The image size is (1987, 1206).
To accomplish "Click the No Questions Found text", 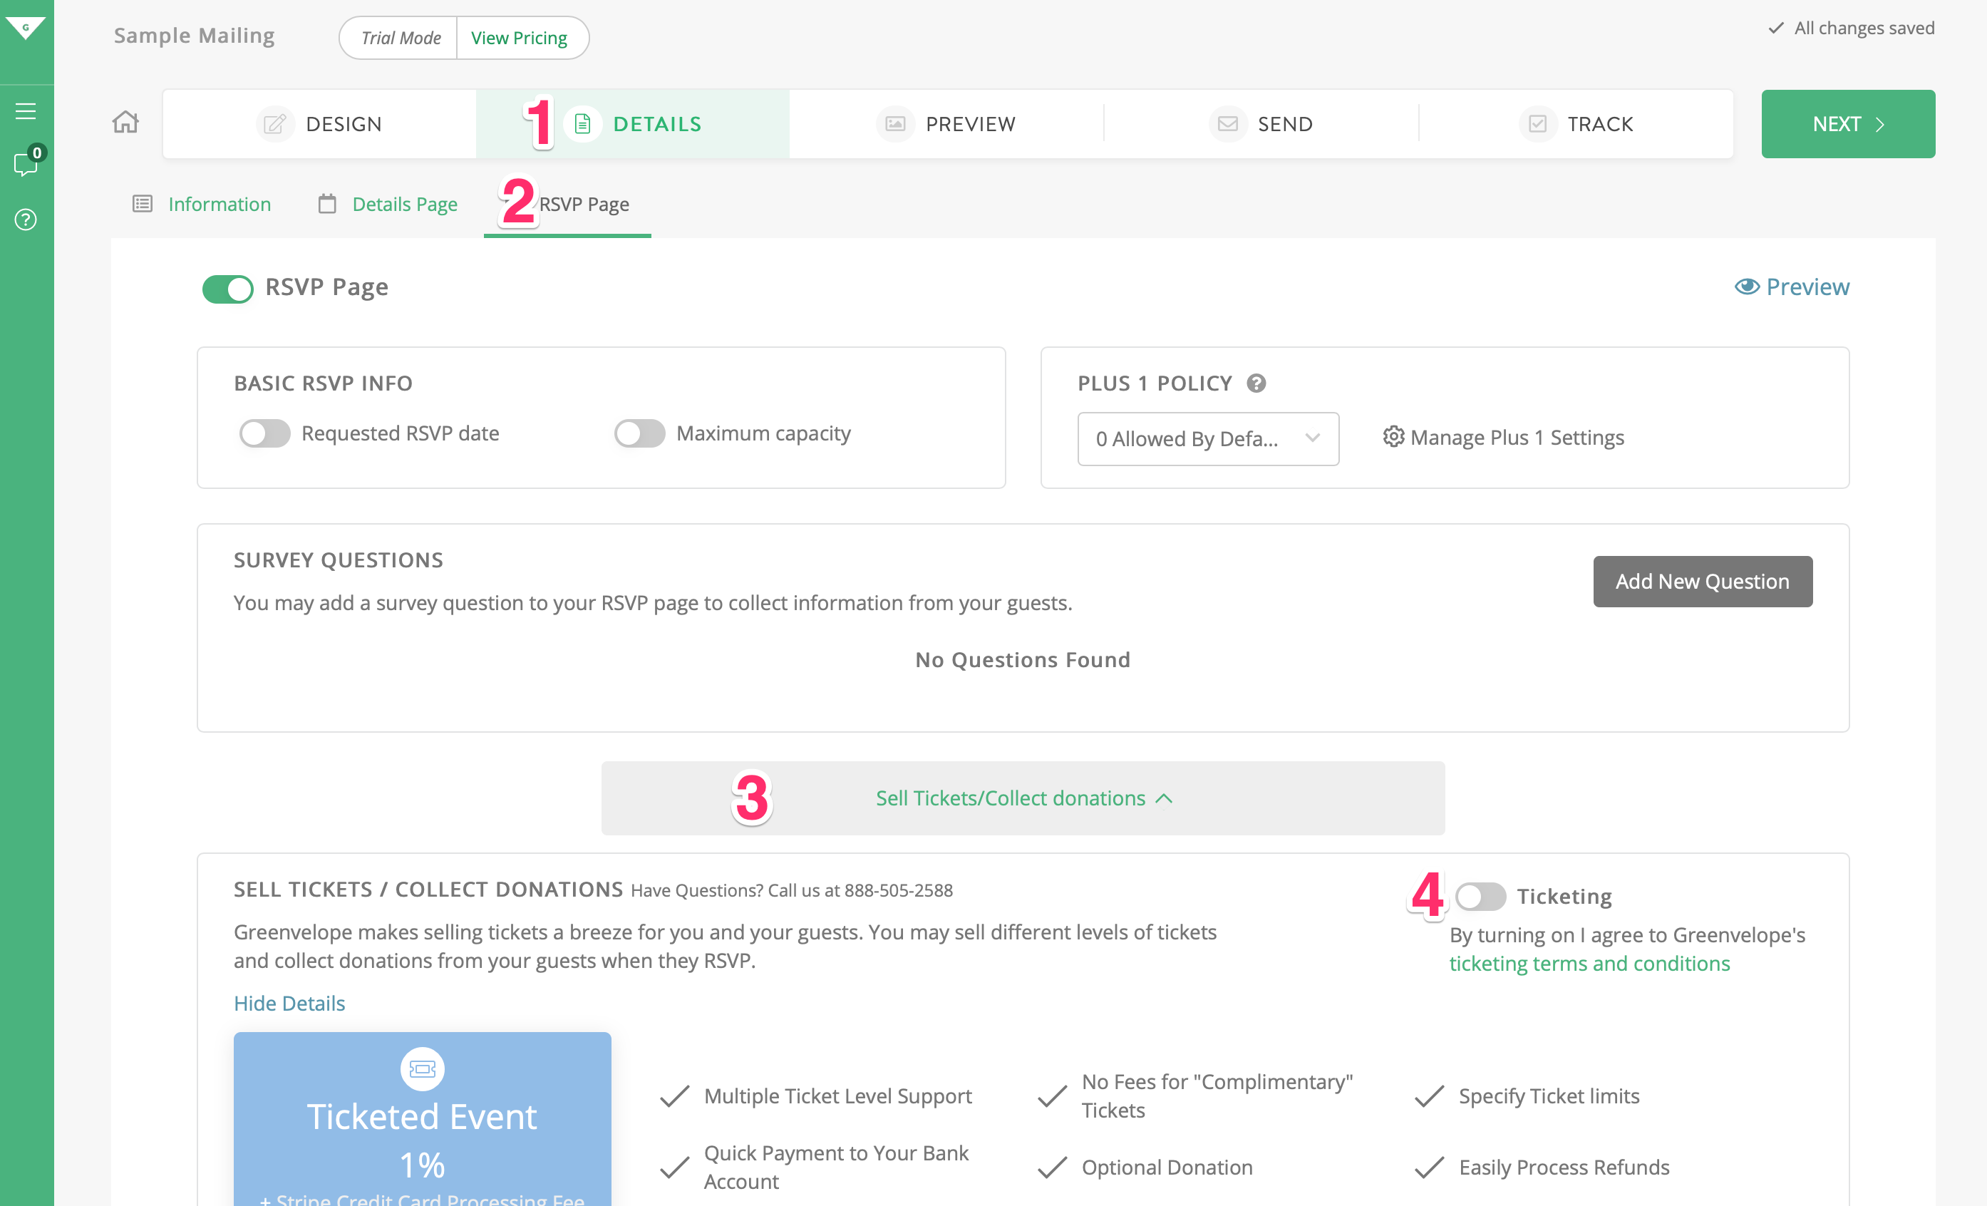I will (x=1023, y=660).
